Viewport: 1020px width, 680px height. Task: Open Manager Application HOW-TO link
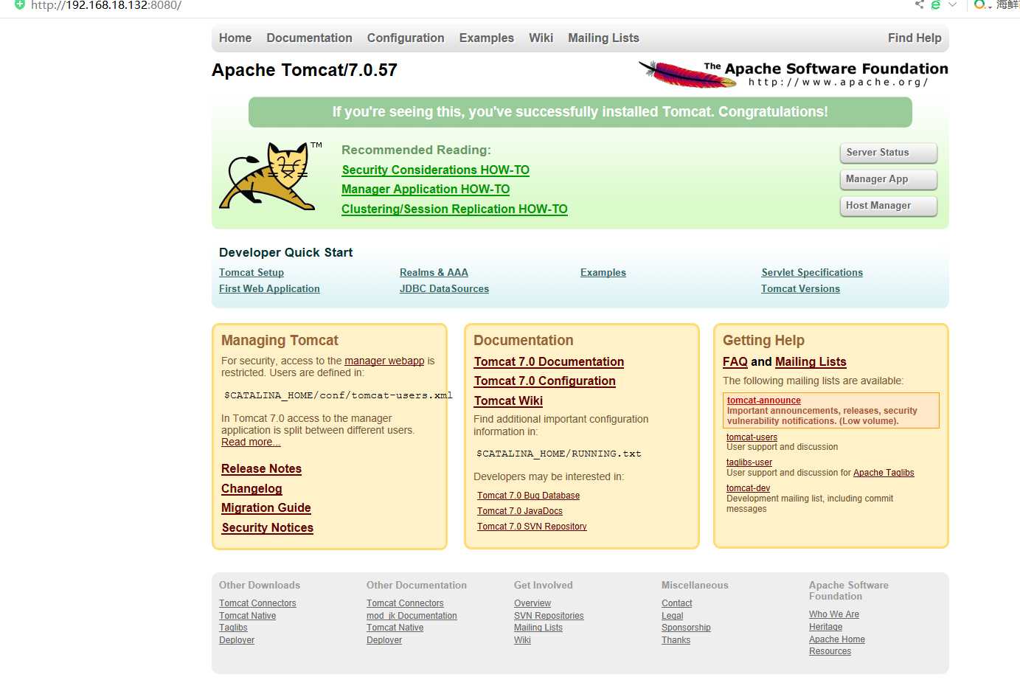pyautogui.click(x=426, y=190)
